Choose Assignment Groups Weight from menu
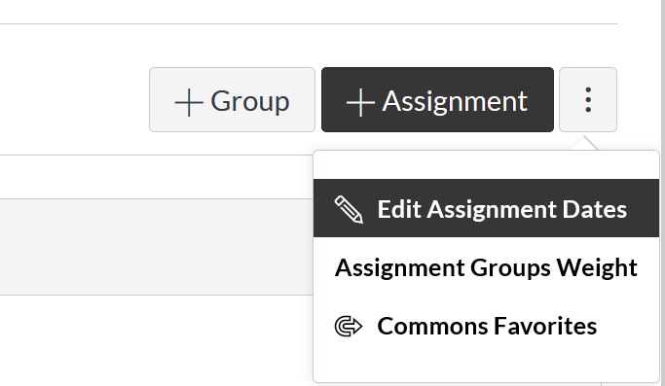665x386 pixels. (487, 267)
